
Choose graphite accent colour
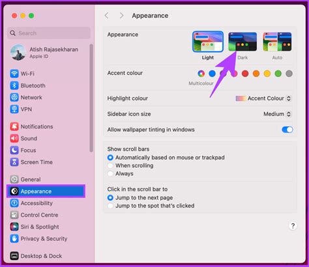[x=289, y=74]
